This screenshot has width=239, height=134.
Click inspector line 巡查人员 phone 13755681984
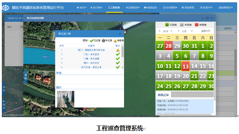tap(173, 101)
